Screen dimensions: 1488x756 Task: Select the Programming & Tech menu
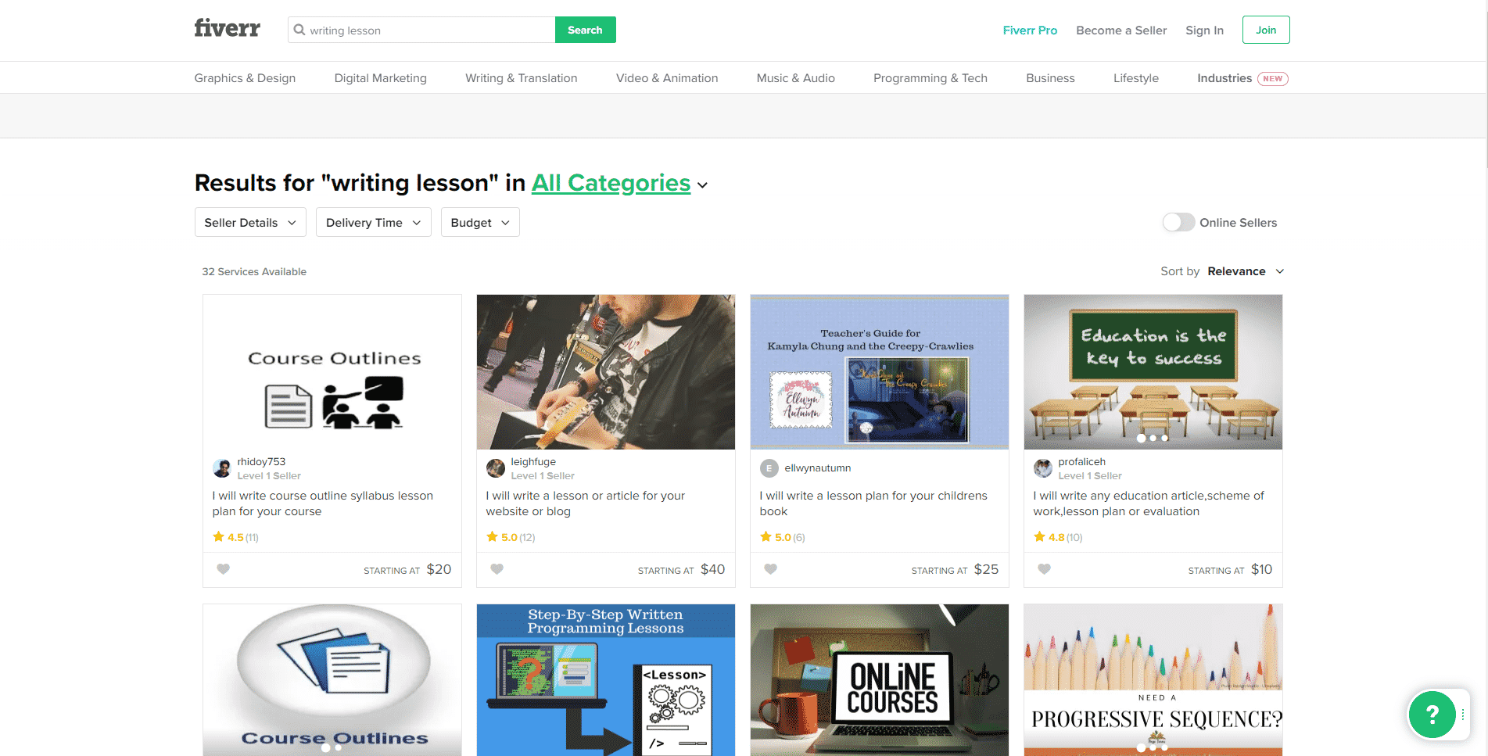click(930, 78)
